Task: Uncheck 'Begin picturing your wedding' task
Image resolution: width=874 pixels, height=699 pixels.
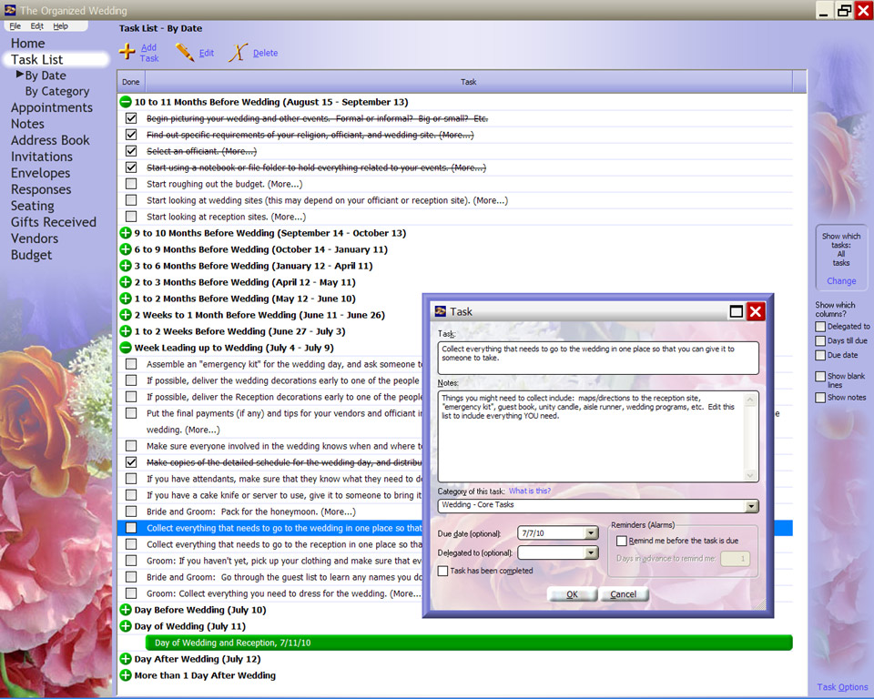Action: point(131,118)
